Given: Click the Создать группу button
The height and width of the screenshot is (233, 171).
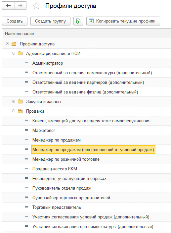Looking at the screenshot, I should [50, 21].
